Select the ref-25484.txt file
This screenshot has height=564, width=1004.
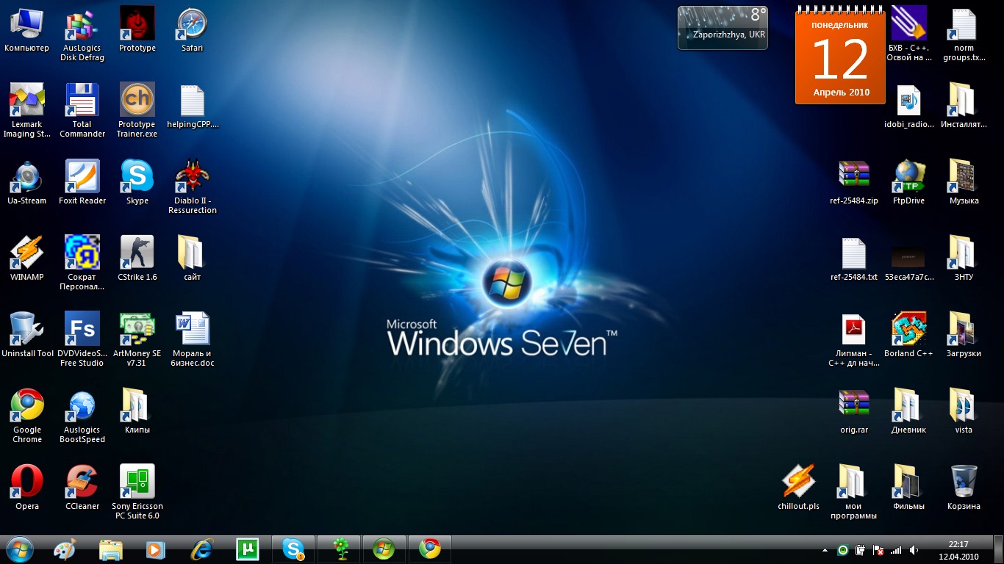tap(854, 258)
